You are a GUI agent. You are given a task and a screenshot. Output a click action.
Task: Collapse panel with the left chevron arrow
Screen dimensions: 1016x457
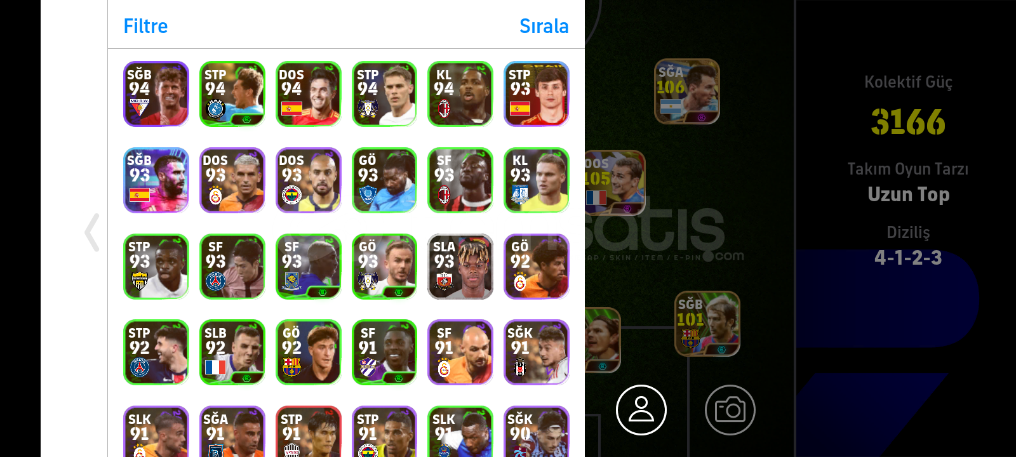(93, 232)
